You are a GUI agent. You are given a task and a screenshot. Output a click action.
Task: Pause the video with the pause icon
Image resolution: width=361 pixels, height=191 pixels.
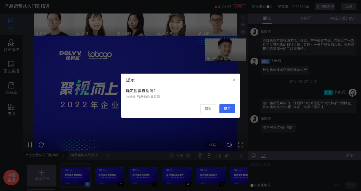(30, 145)
